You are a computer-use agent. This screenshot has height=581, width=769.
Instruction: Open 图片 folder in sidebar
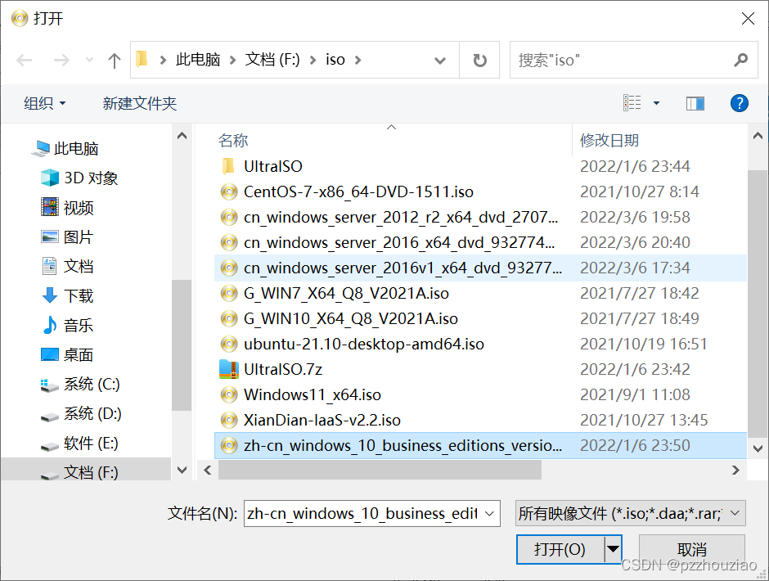click(67, 237)
